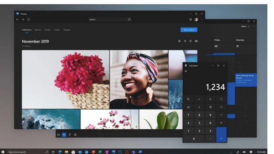274x154 pixels.
Task: Open the Calculator hamburger menu
Action: [x=186, y=71]
